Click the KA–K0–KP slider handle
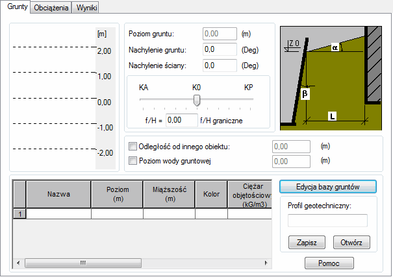 (197, 100)
